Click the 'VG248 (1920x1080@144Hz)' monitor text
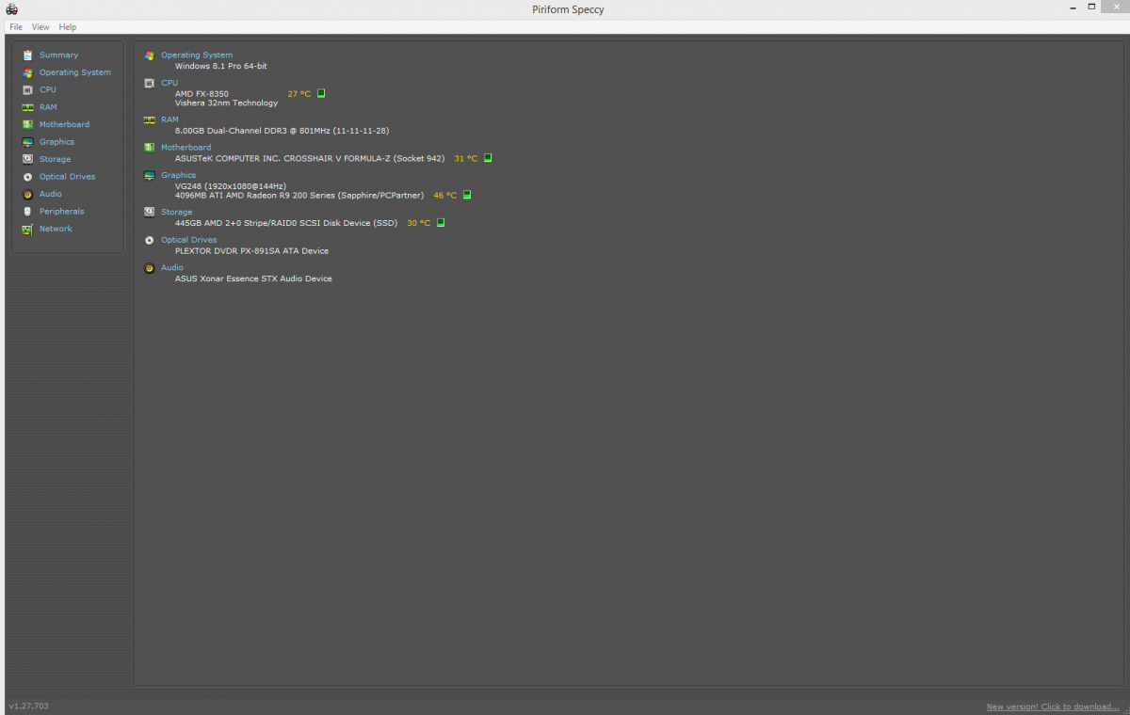Screen dimensions: 1130x715 (231, 186)
